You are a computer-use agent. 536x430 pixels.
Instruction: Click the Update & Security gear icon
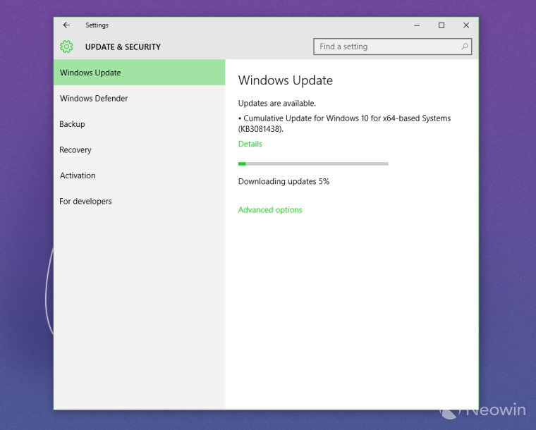66,47
